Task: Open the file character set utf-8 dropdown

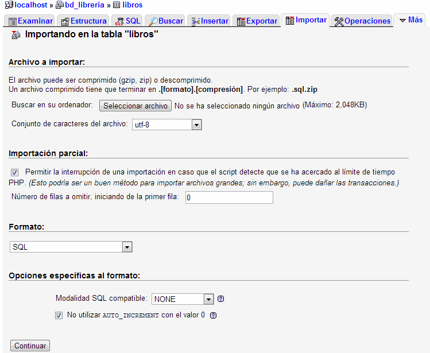Action: tap(167, 125)
